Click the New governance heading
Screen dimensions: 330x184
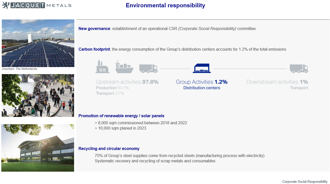click(x=94, y=29)
